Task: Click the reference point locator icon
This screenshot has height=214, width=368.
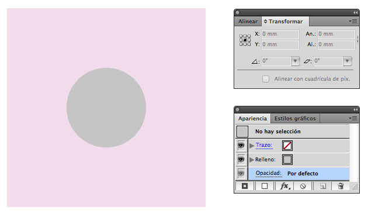Action: (245, 40)
